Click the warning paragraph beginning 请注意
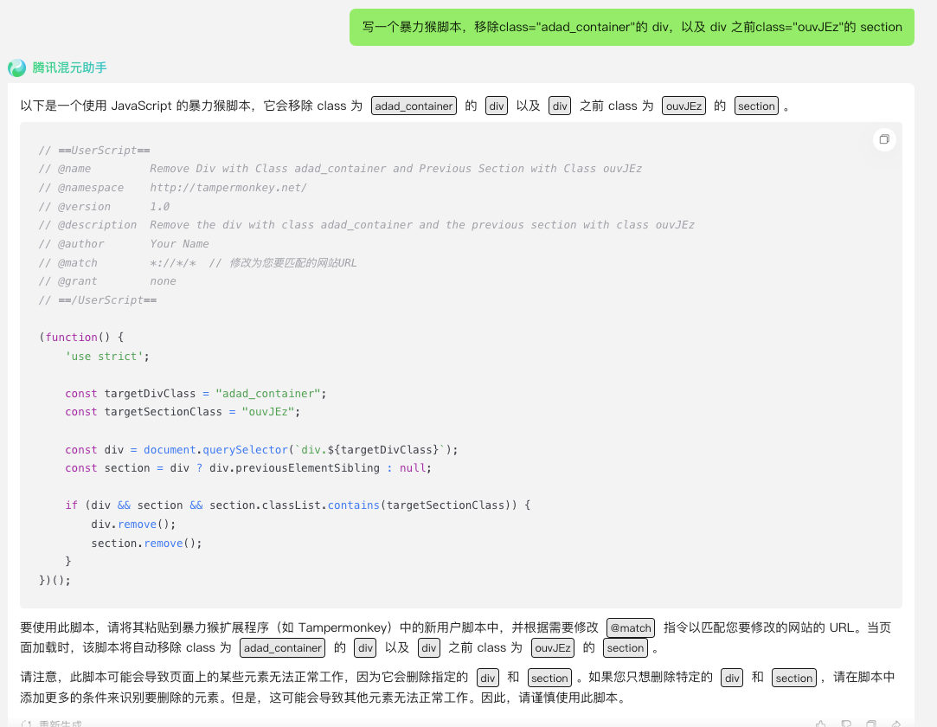This screenshot has height=727, width=937. click(457, 687)
